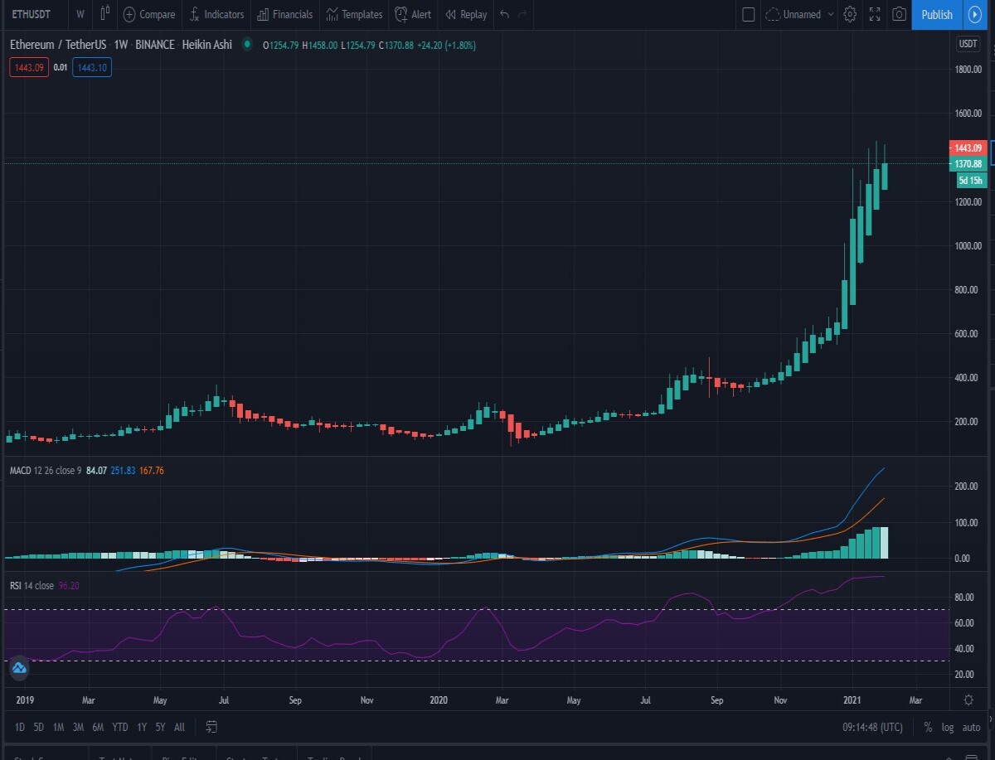Screen dimensions: 995x760
Task: Click the Publish button
Action: [x=937, y=14]
